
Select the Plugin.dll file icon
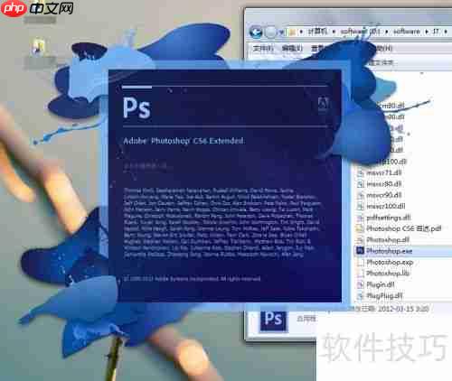(360, 284)
